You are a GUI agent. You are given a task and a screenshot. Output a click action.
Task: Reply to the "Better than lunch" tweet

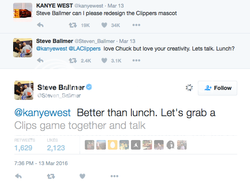point(18,176)
